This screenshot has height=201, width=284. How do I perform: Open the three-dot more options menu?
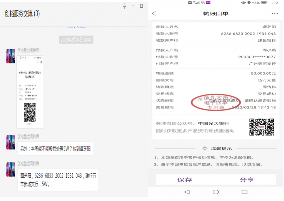point(275,13)
